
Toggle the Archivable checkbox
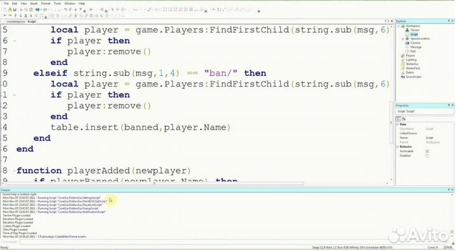(427, 151)
